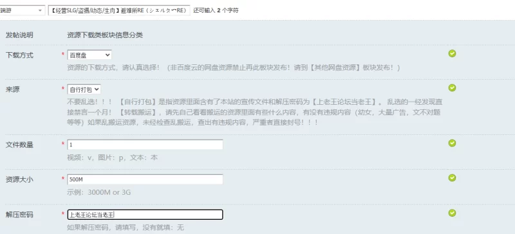Viewport: 515px width, 234px height.
Task: Open the 下载方式 dropdown showing 百度盘
Action: coord(89,55)
